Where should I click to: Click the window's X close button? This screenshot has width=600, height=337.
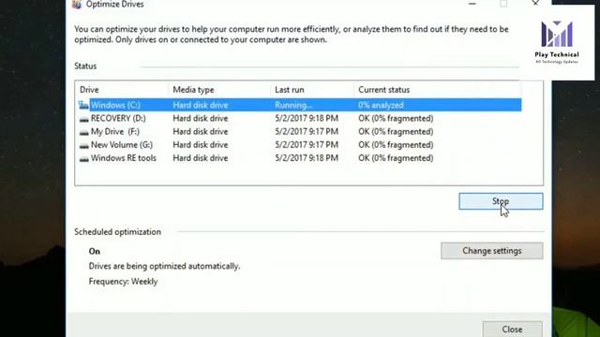tap(535, 4)
